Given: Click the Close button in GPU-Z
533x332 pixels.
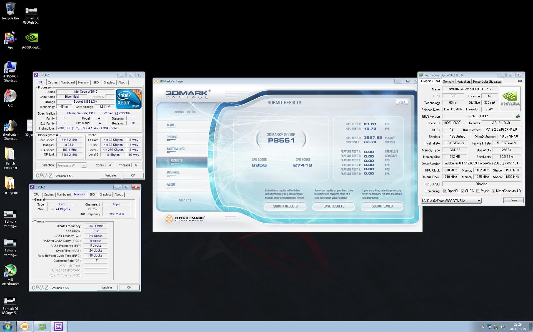Looking at the screenshot, I should pyautogui.click(x=513, y=200).
